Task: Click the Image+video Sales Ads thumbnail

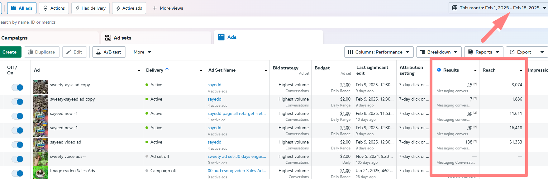Action: [x=41, y=173]
